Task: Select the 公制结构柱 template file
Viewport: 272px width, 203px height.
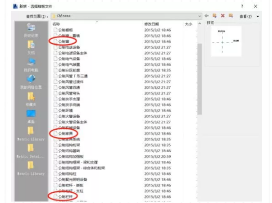Action: tap(65, 174)
